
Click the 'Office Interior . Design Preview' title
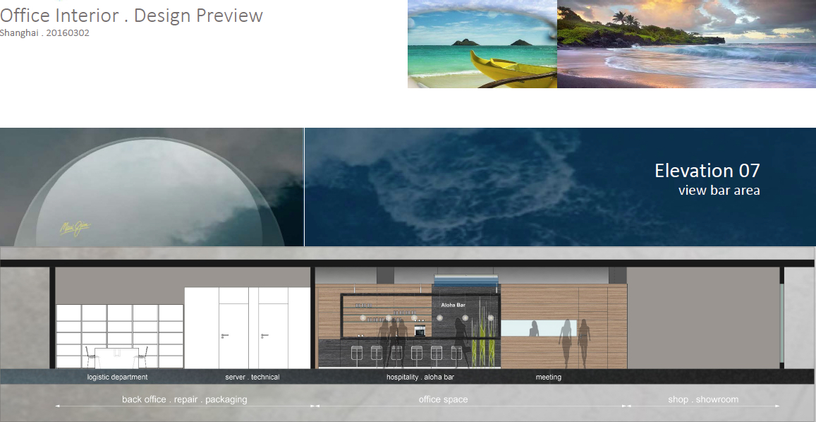(x=132, y=16)
